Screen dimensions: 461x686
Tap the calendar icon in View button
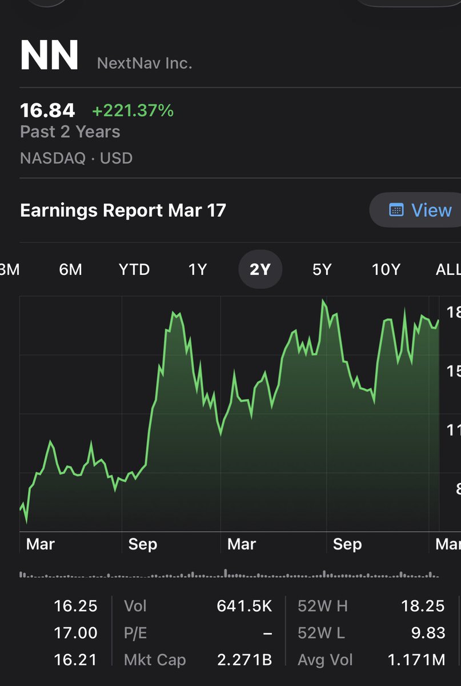click(x=396, y=210)
